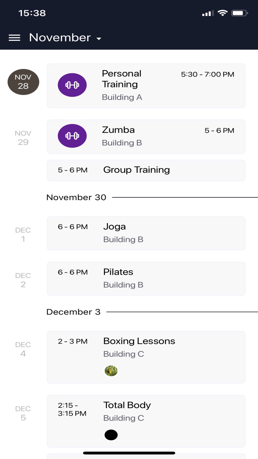Open the Zumba class in Building B
This screenshot has width=258, height=459.
(x=146, y=137)
